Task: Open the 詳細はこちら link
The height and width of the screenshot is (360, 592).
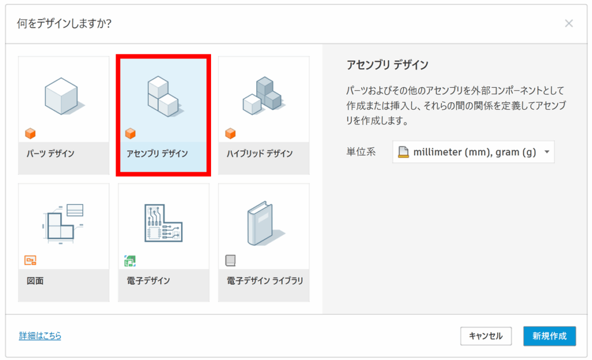Action: coord(40,336)
